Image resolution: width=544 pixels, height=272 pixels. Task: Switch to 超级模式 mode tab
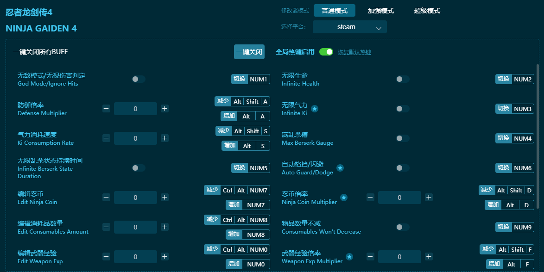427,11
